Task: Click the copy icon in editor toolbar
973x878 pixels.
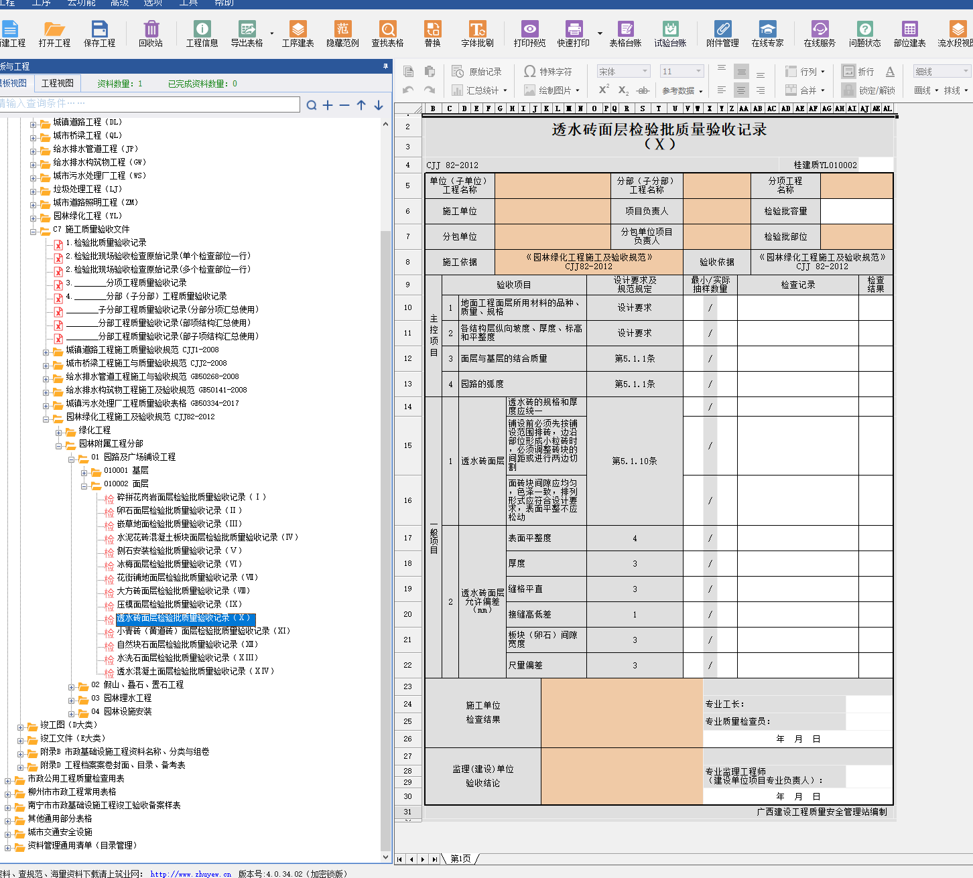Action: (409, 72)
